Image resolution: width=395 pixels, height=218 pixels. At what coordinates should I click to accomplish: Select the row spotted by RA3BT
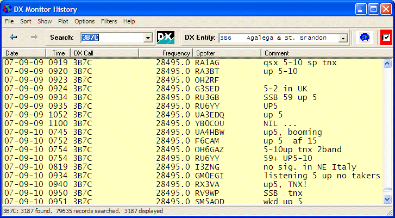(193, 71)
